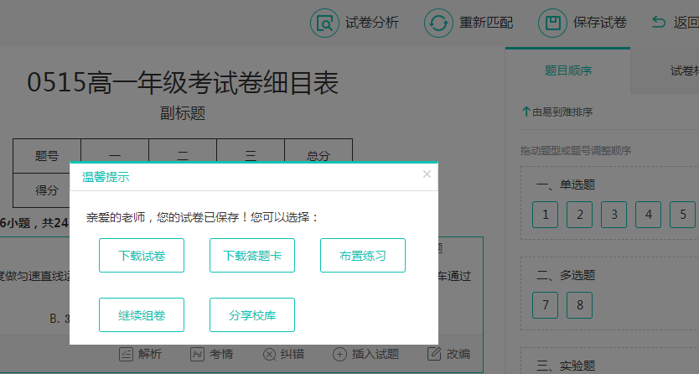Open the 试卷分析 paper analysis icon
This screenshot has height=374, width=699.
[324, 23]
